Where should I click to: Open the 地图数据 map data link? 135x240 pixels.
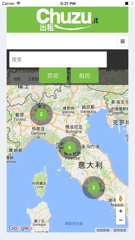tap(103, 230)
